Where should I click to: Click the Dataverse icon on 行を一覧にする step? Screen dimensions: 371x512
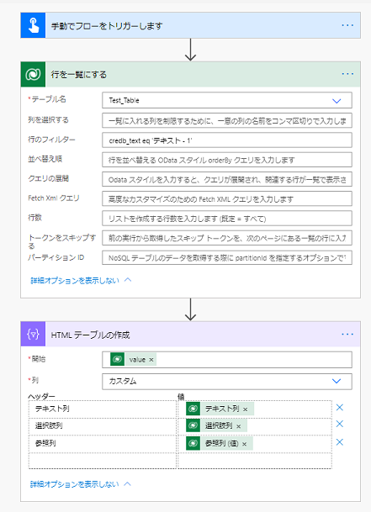[x=33, y=75]
